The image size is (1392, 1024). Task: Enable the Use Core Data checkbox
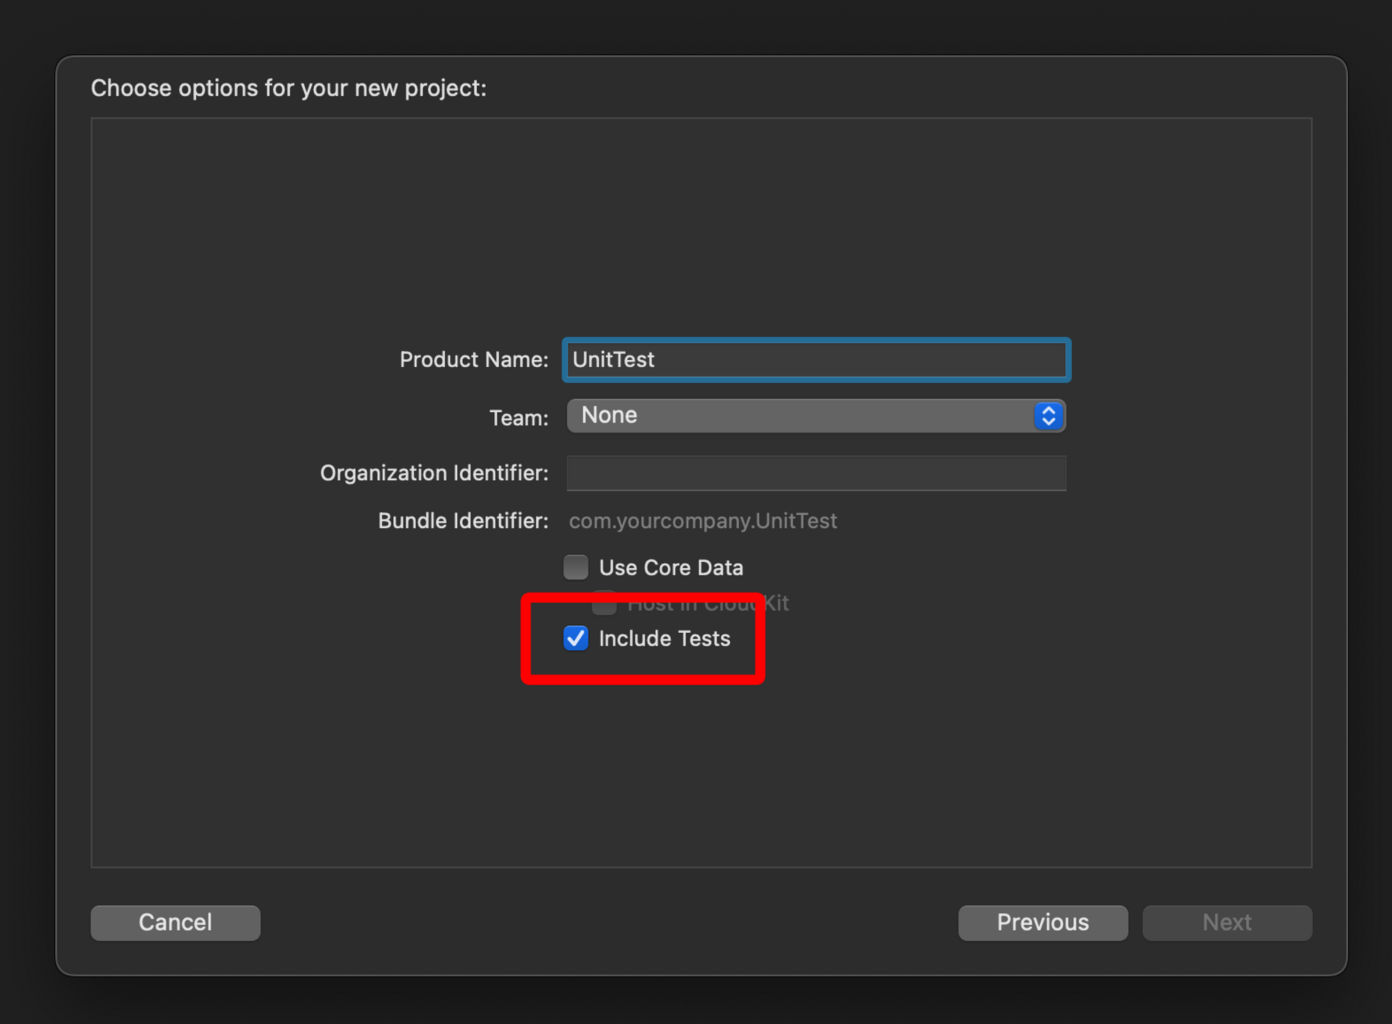(576, 567)
